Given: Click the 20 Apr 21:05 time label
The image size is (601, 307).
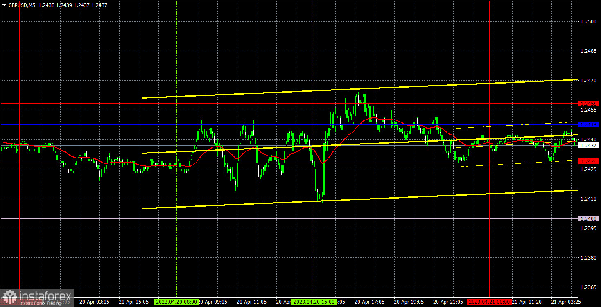Looking at the screenshot, I should pyautogui.click(x=448, y=302).
